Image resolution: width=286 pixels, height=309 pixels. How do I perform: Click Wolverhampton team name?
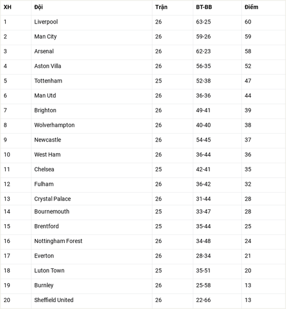(x=54, y=125)
